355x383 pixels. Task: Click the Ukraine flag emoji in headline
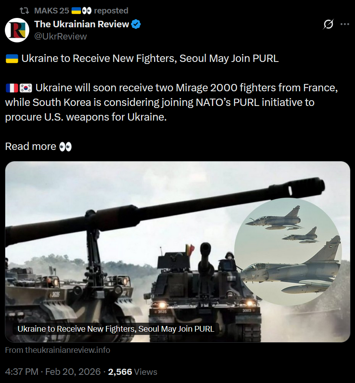click(12, 59)
